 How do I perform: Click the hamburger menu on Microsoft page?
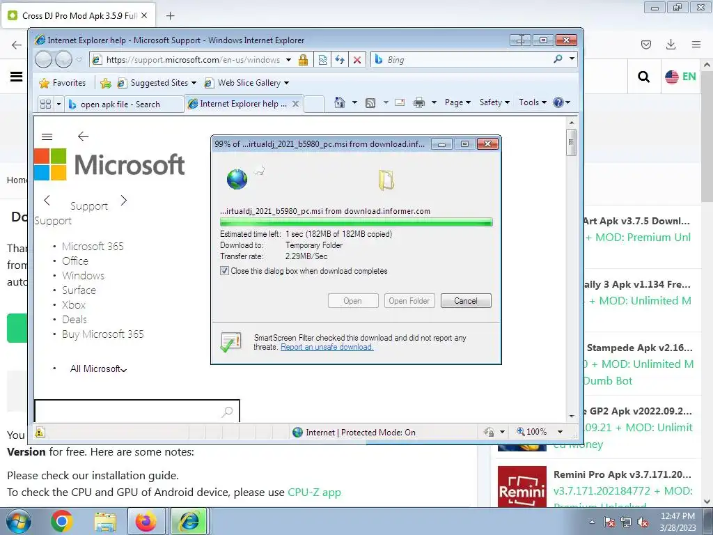click(47, 137)
